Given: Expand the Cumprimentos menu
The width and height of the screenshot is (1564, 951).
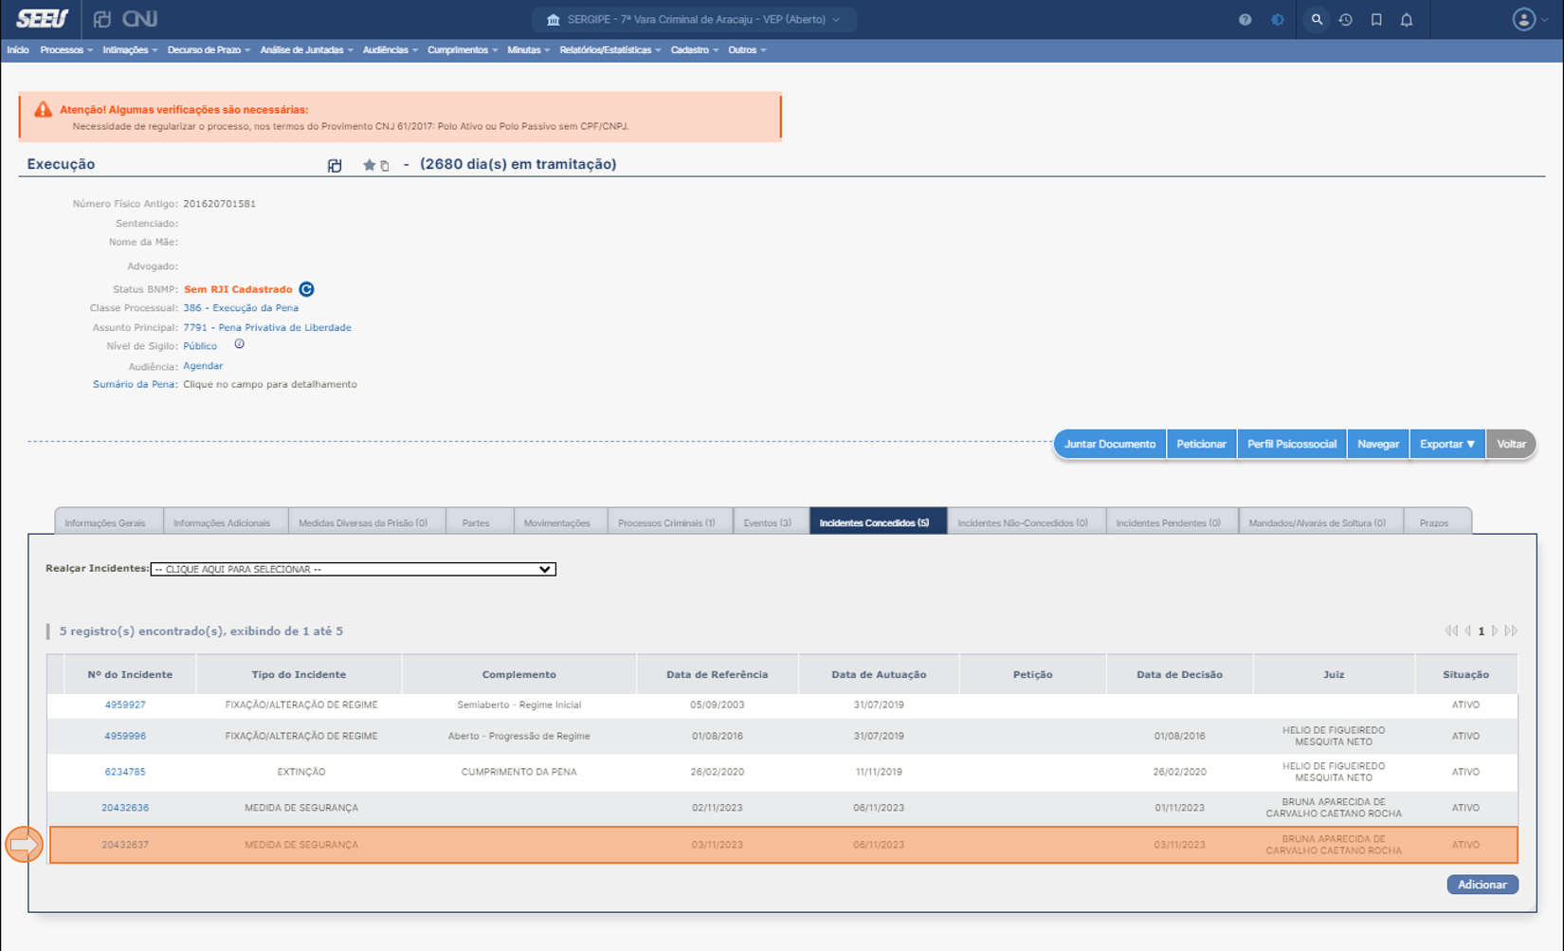Looking at the screenshot, I should point(463,50).
